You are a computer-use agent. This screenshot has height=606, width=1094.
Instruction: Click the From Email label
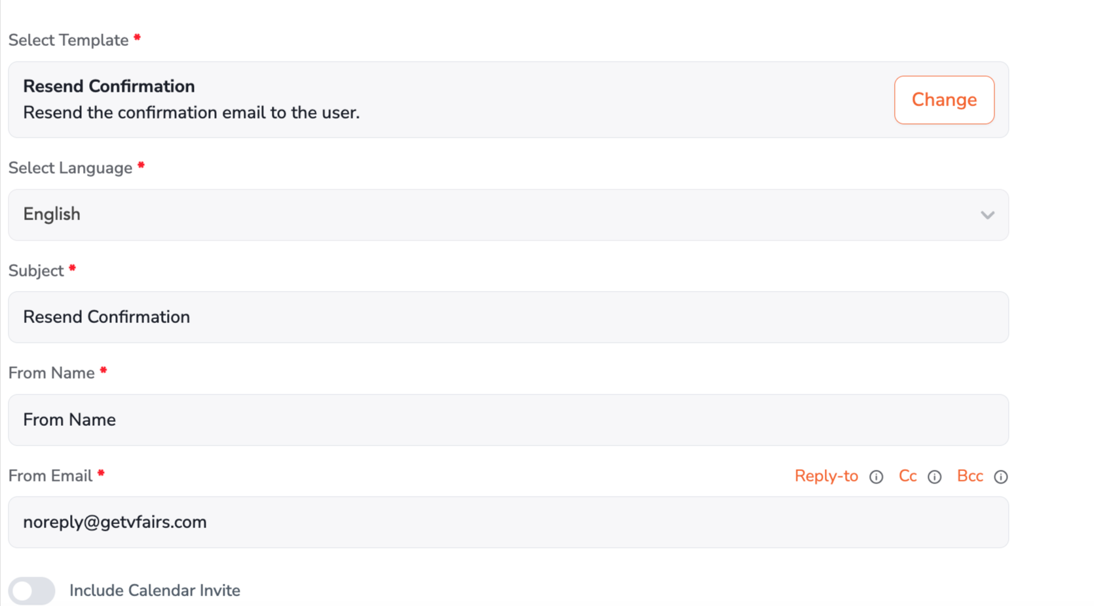[50, 476]
